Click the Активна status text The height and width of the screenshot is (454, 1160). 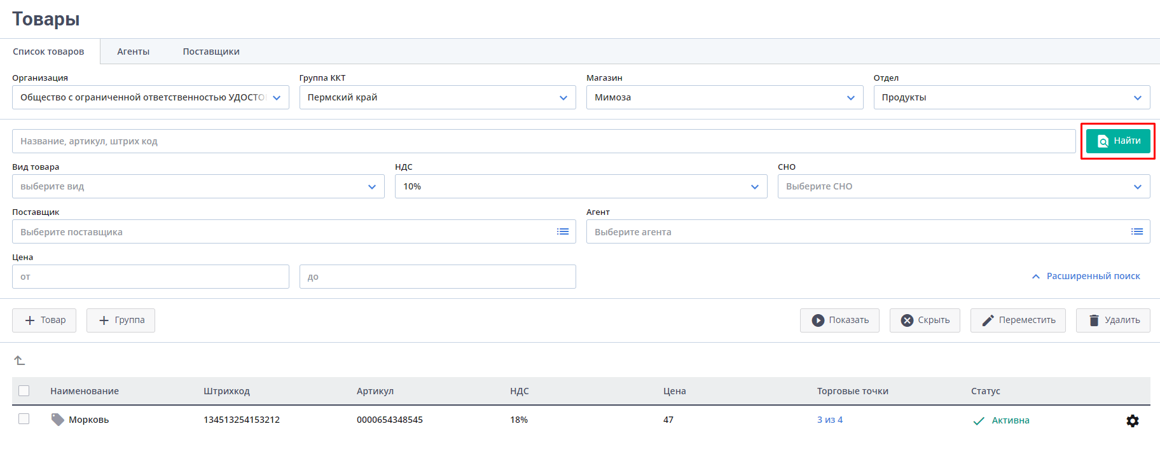(x=1011, y=420)
